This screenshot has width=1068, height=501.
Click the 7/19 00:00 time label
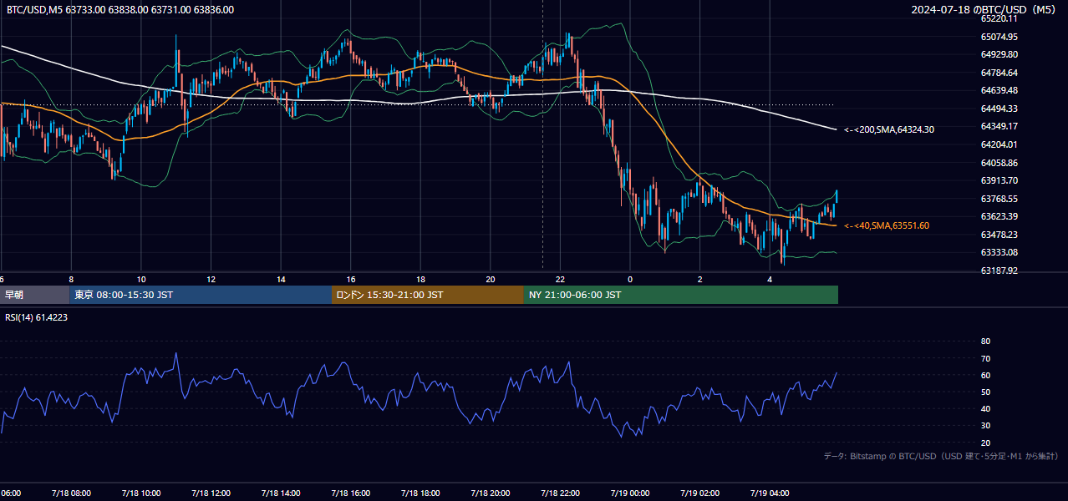coord(630,493)
